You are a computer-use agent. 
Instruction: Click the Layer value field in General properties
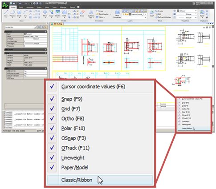pos(36,36)
